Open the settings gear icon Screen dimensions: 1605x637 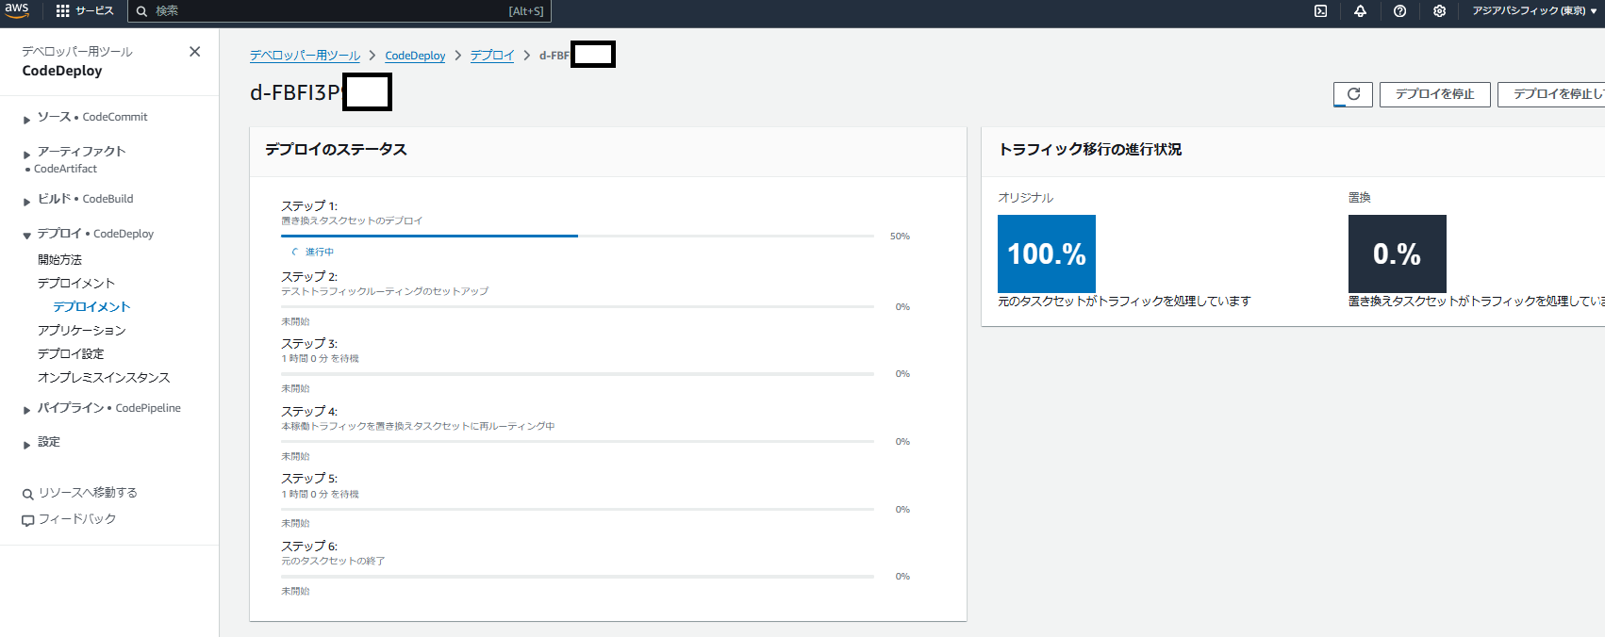click(x=1439, y=11)
